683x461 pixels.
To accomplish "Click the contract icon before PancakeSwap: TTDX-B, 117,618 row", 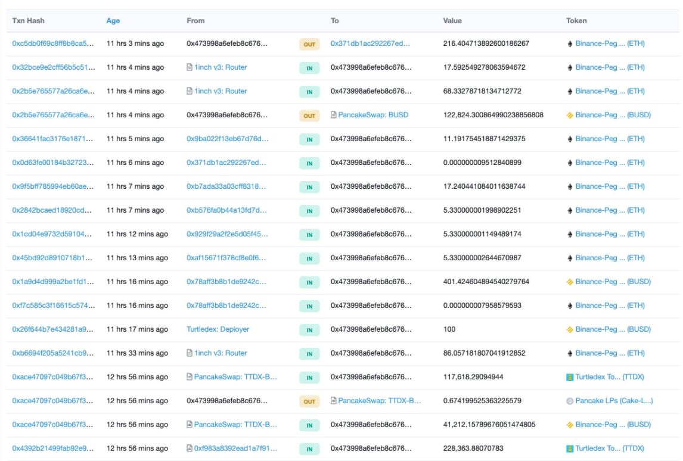I will (190, 376).
